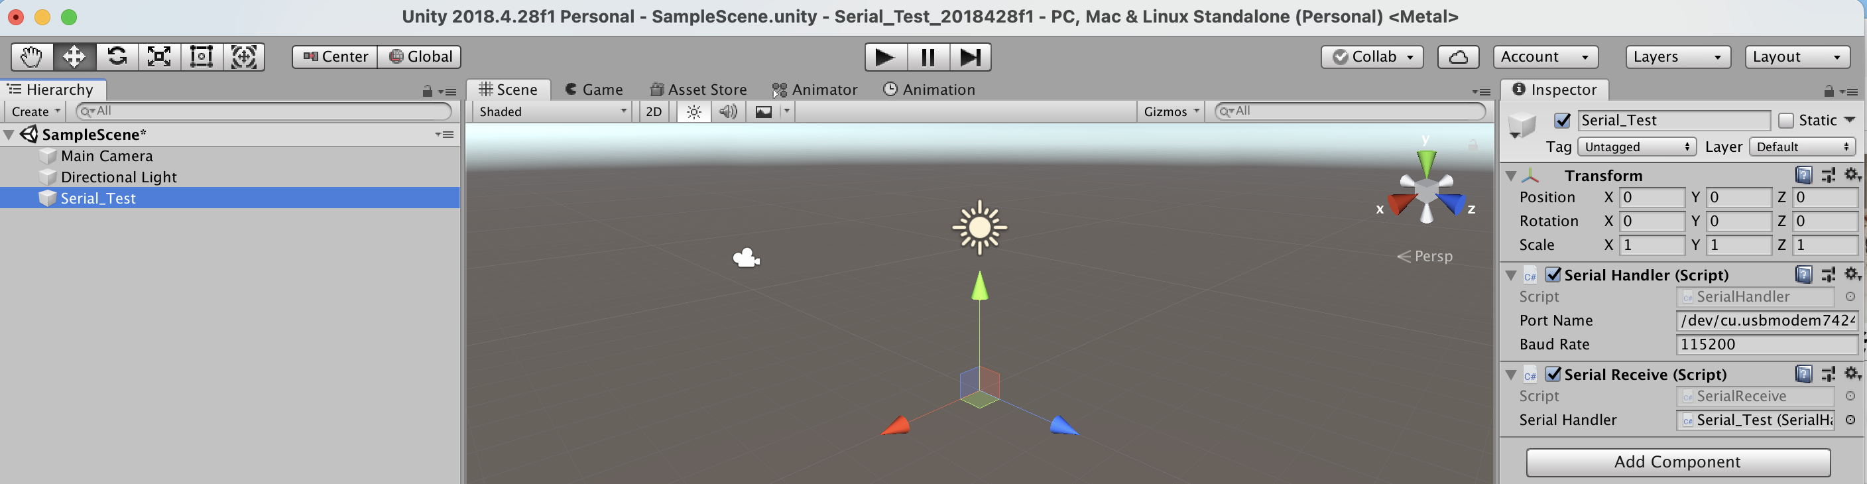Image resolution: width=1867 pixels, height=484 pixels.
Task: Toggle 2D scene view mode
Action: click(654, 111)
